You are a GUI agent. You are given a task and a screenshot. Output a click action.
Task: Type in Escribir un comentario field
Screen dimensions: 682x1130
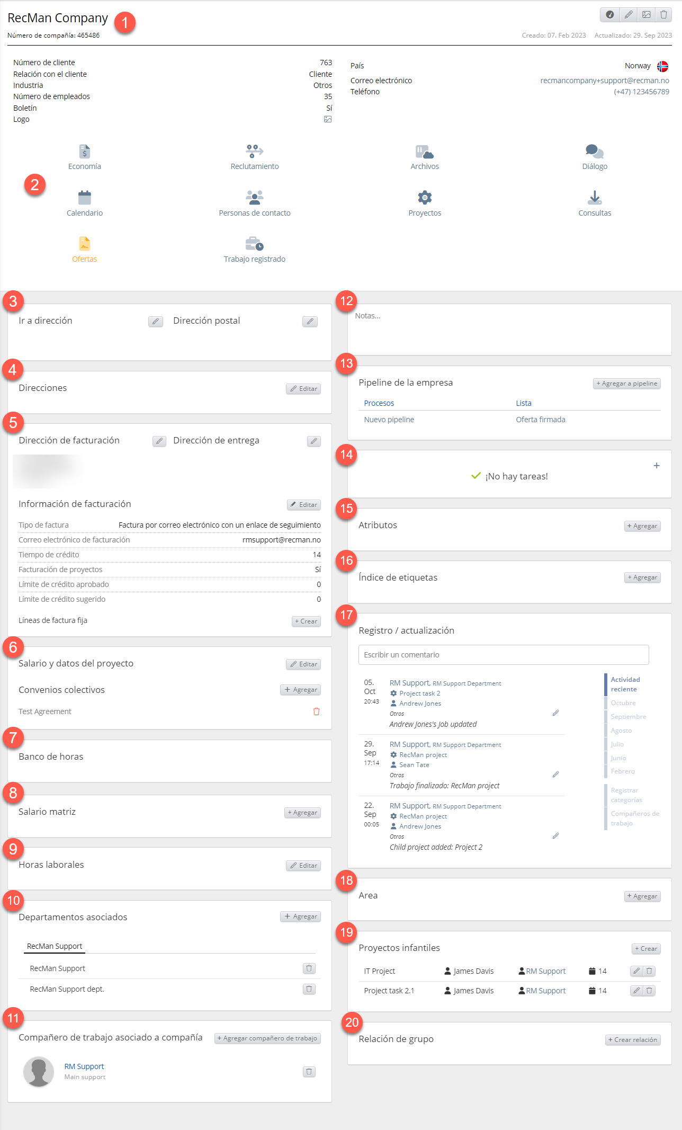503,655
